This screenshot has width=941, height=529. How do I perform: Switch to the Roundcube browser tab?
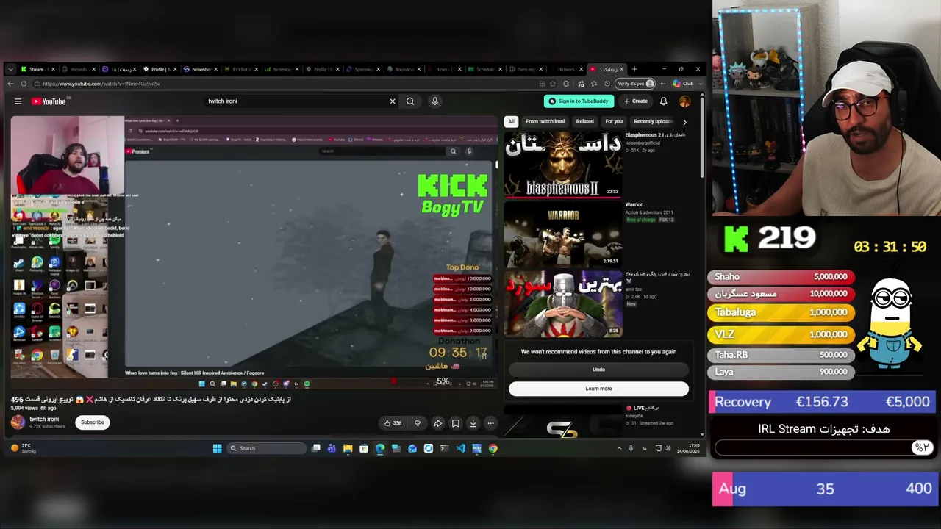[403, 69]
